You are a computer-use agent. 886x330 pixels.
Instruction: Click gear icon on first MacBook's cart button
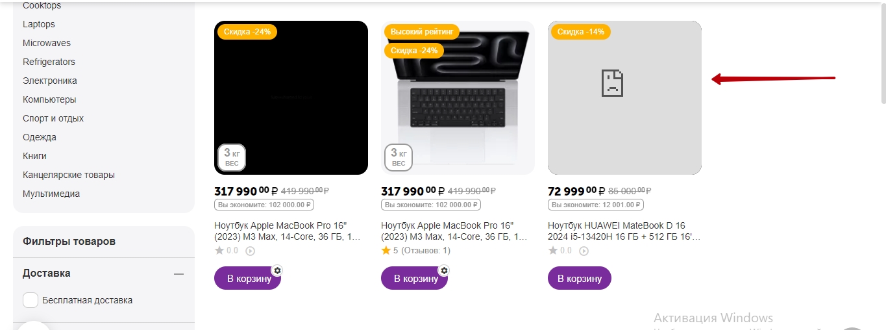[x=277, y=270]
